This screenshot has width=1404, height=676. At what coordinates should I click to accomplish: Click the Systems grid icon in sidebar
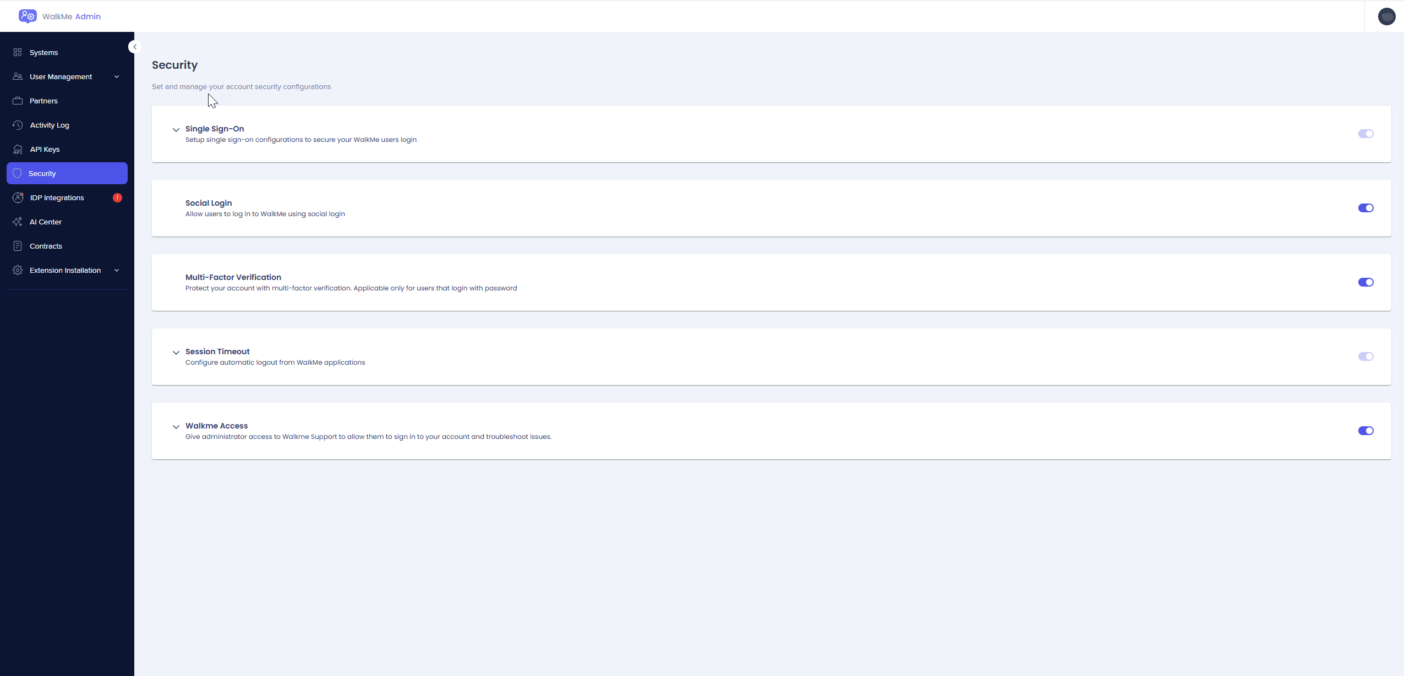pyautogui.click(x=18, y=52)
